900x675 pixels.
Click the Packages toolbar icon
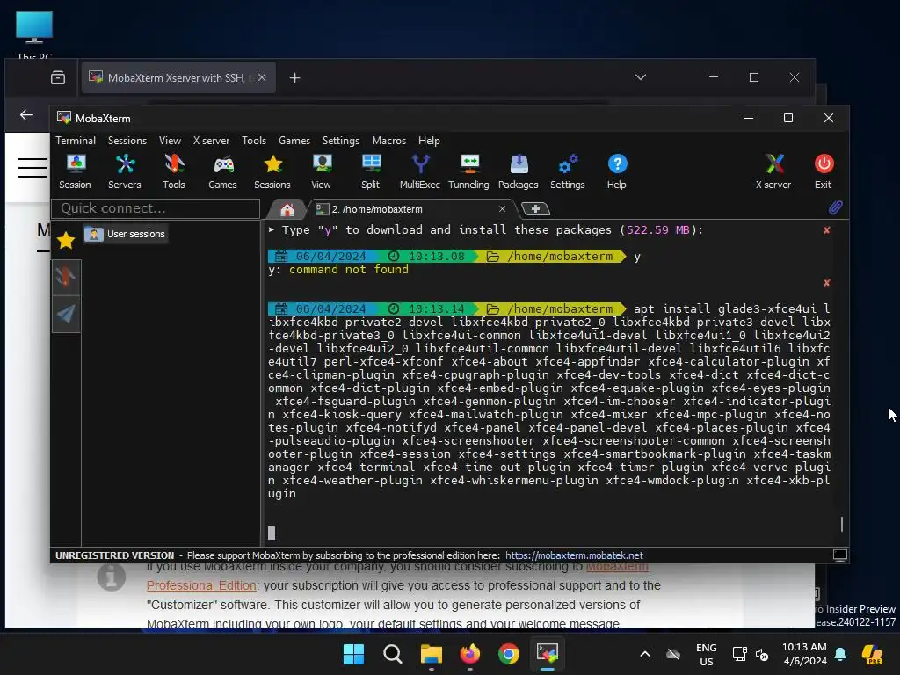point(519,171)
